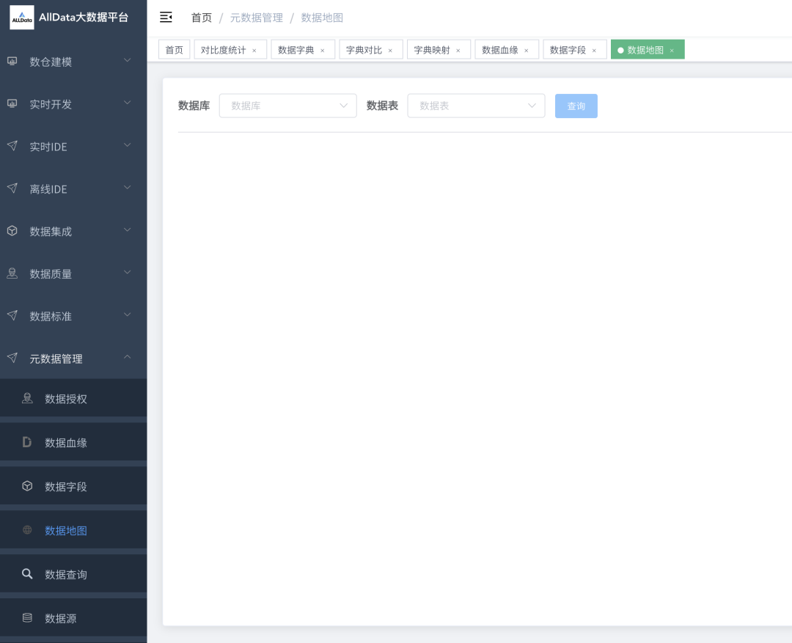Screen dimensions: 792x643
Task: Open the 数据库 dropdown selector
Action: pos(287,106)
